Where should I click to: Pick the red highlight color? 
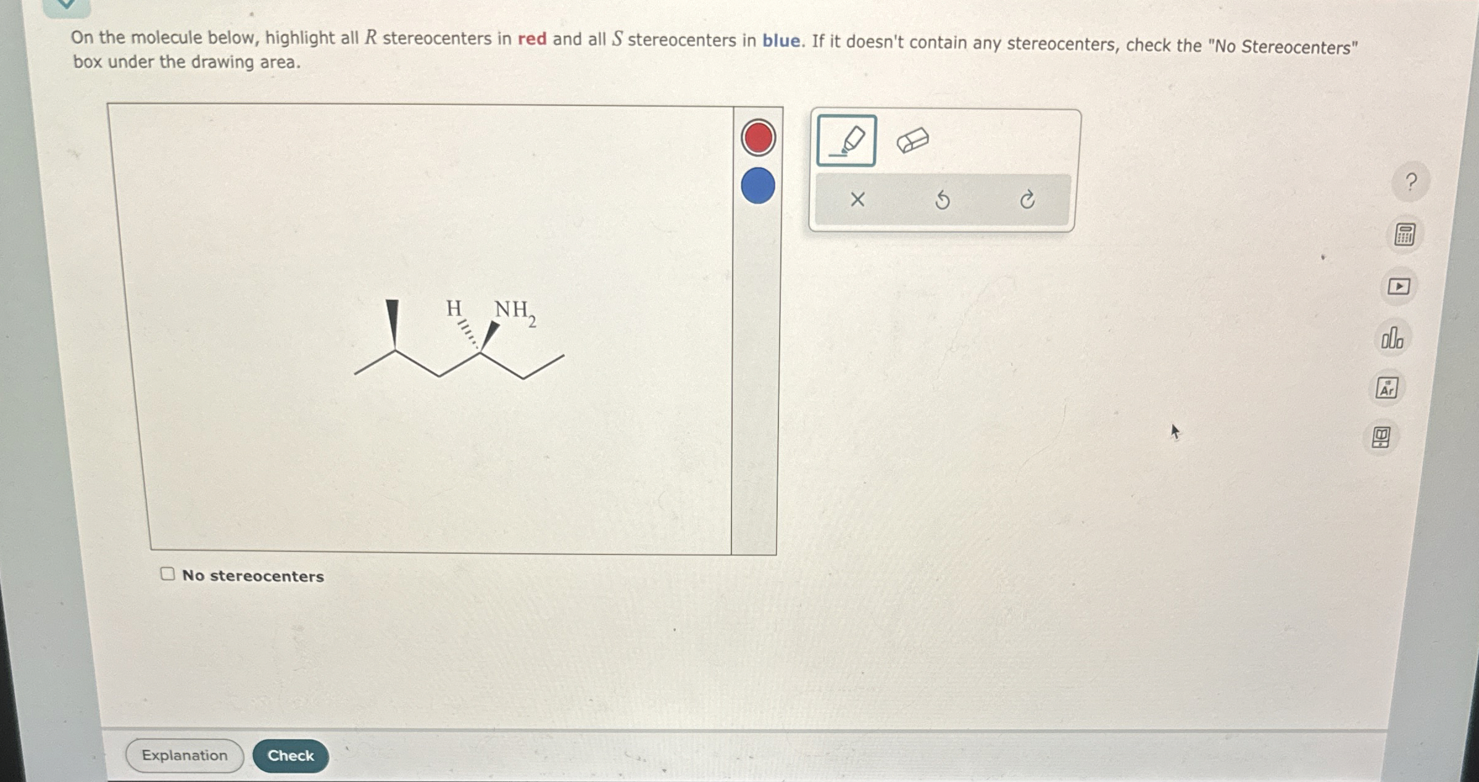[758, 138]
